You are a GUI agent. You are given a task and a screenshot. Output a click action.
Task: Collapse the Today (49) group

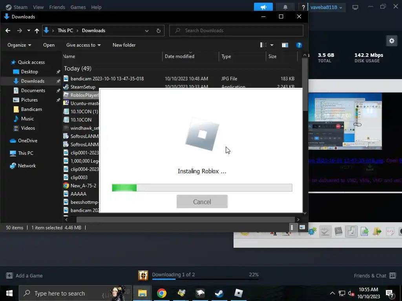coord(77,69)
